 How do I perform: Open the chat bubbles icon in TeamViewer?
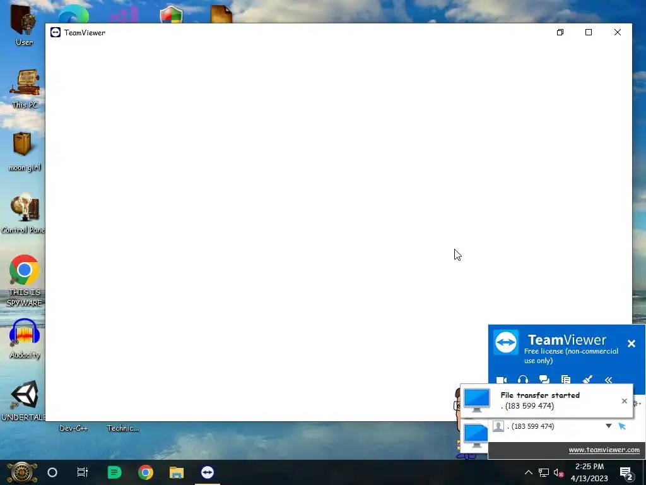pos(544,380)
